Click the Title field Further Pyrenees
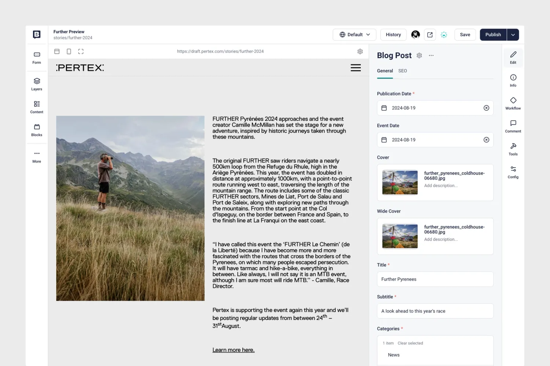550x366 pixels. pyautogui.click(x=435, y=279)
